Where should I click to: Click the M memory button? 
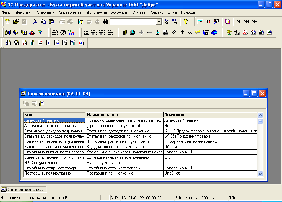click(238, 22)
